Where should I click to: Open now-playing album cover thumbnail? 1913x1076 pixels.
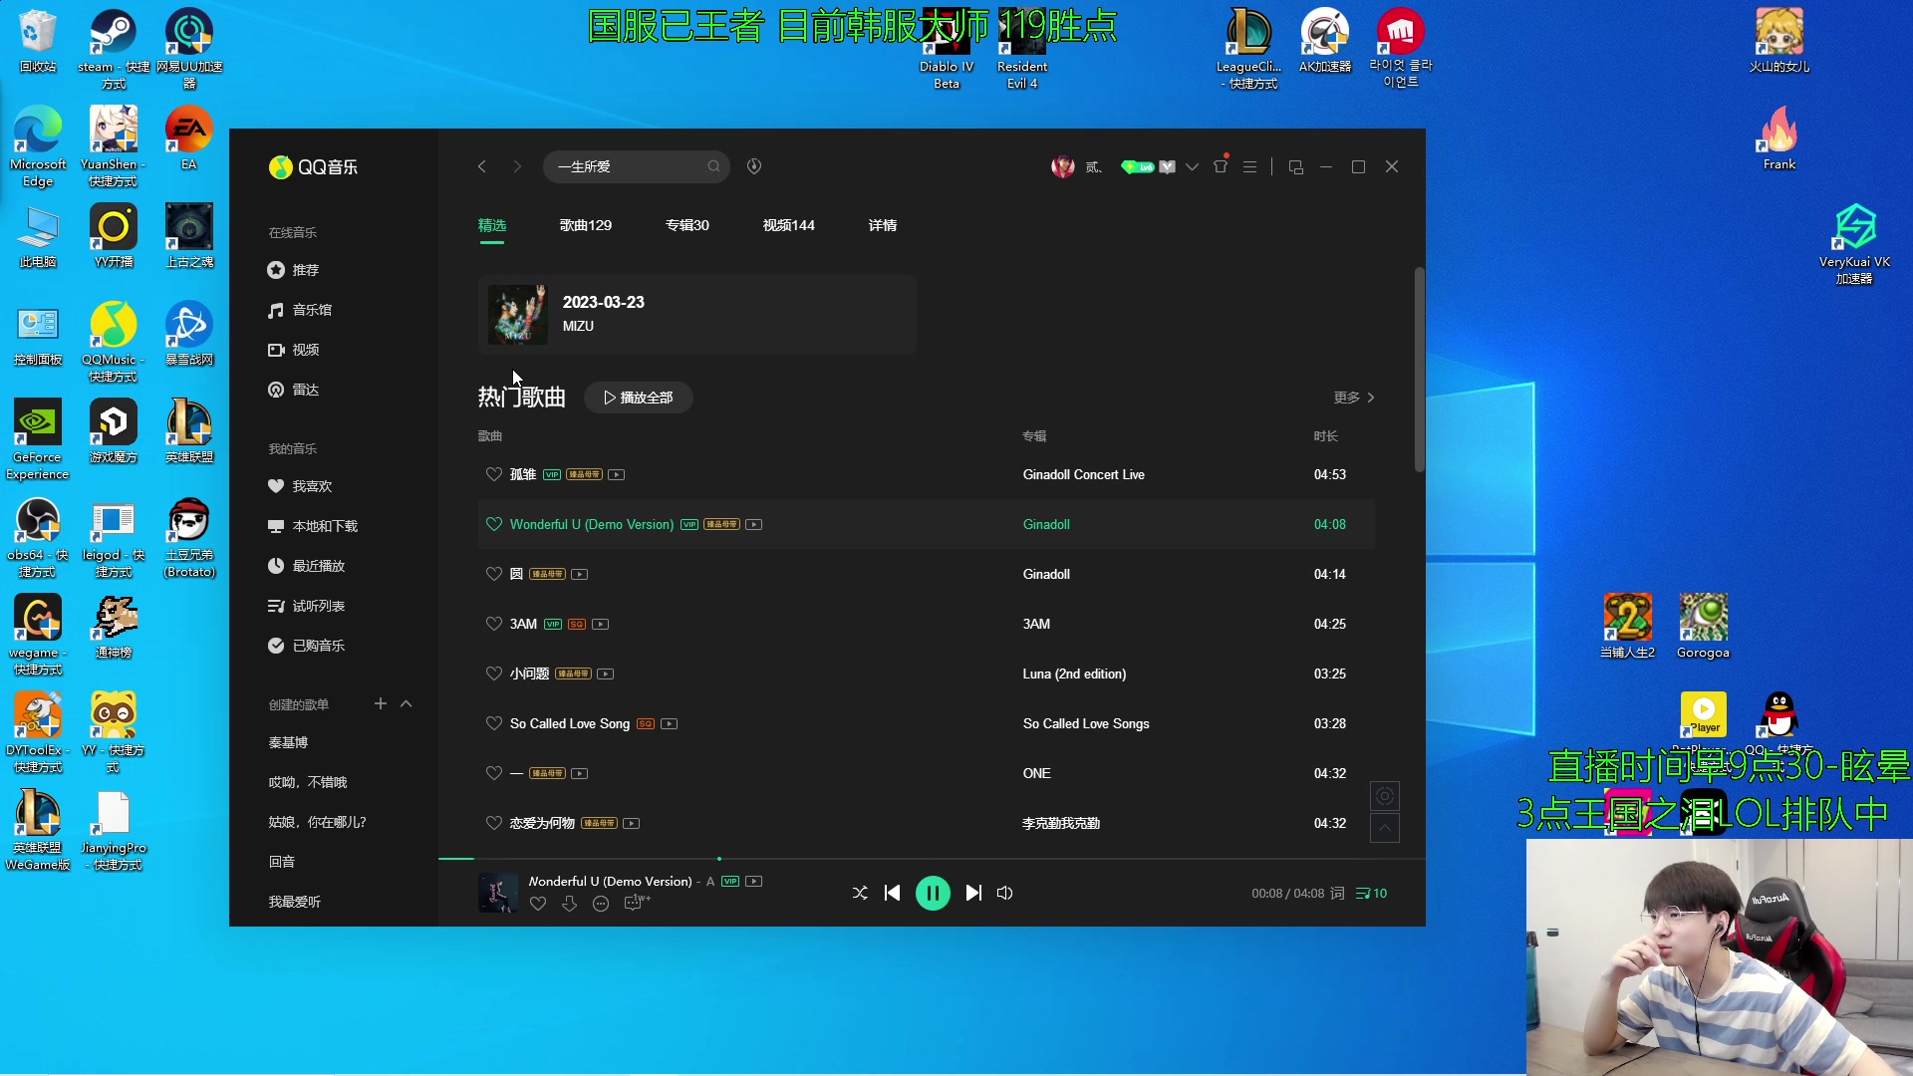pyautogui.click(x=498, y=893)
